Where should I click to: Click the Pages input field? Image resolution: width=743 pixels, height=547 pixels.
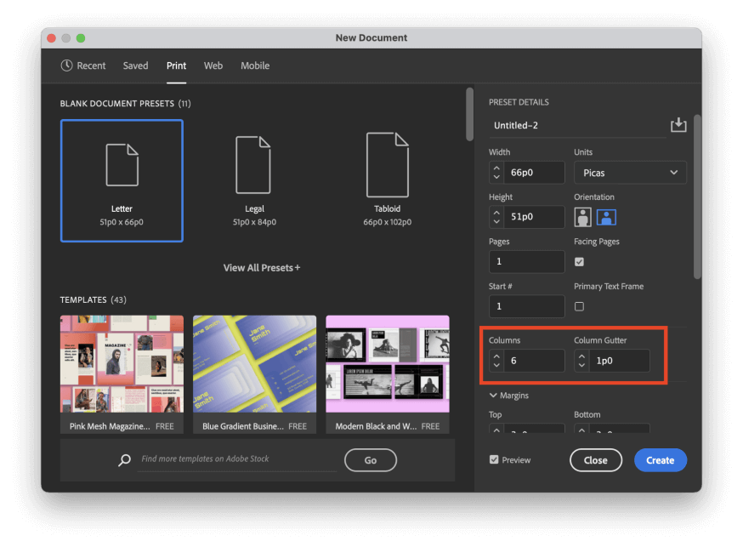(527, 262)
